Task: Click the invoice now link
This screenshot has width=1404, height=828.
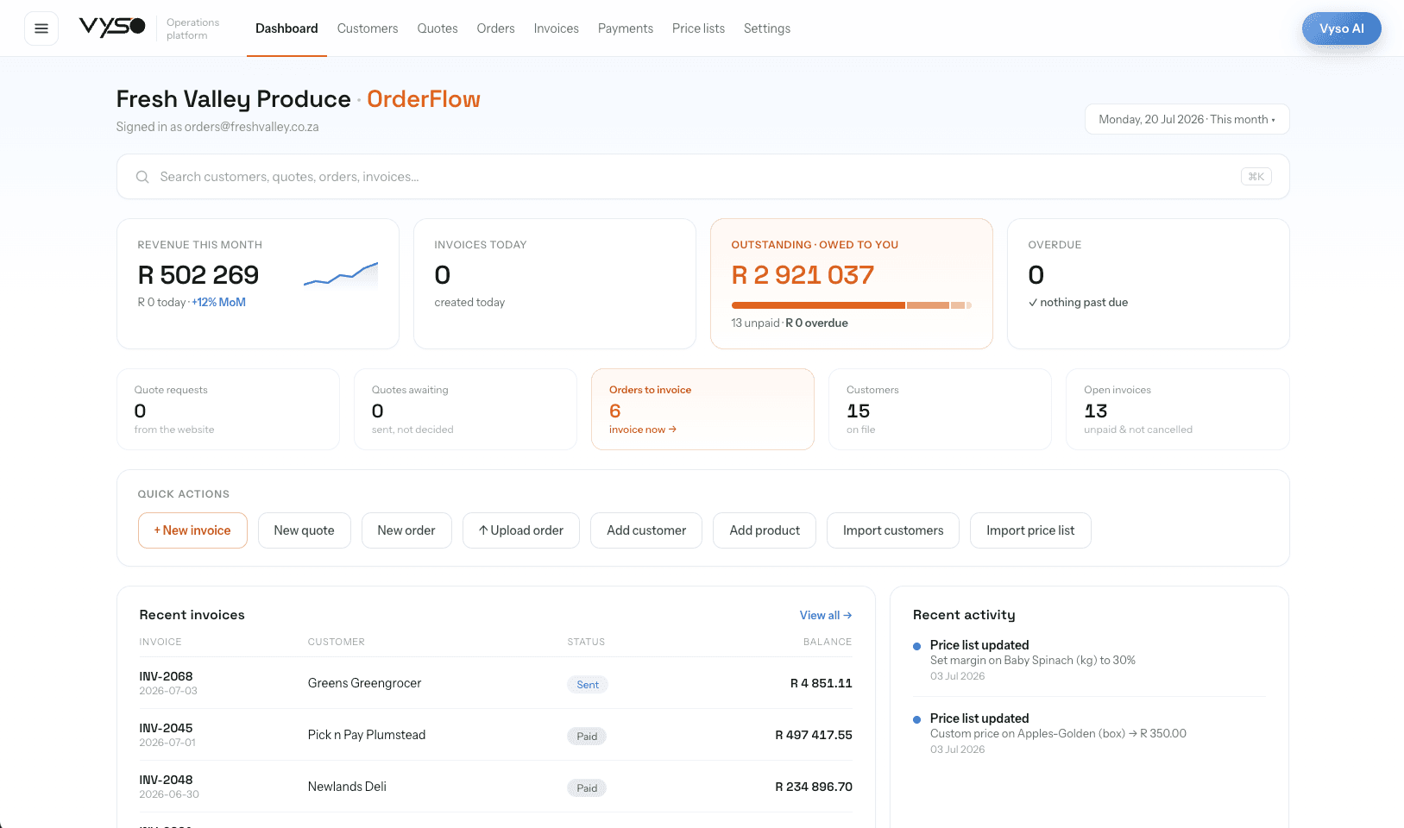Action: pos(643,430)
